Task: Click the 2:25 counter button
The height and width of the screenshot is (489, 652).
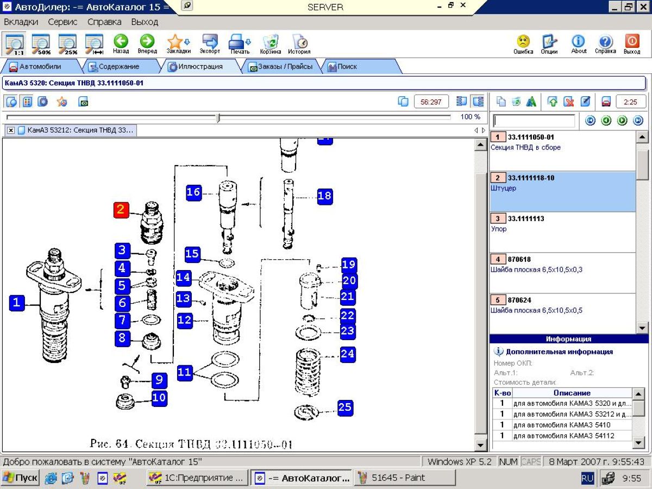Action: coord(631,102)
